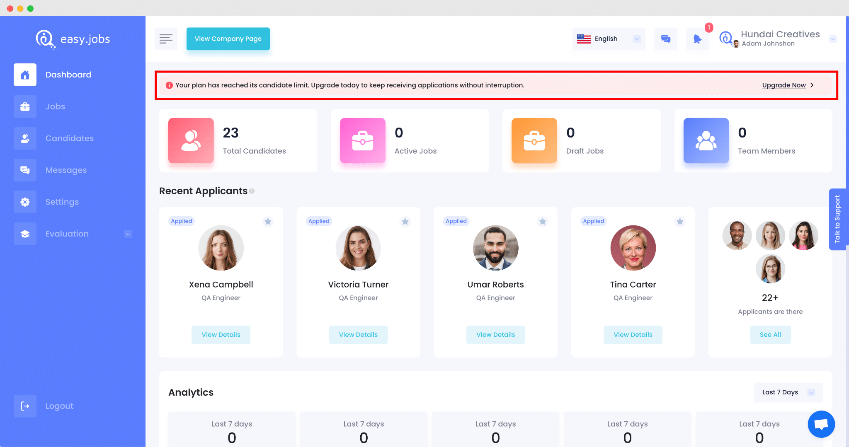Star applicant Tina Carter
This screenshot has width=849, height=447.
pos(680,222)
